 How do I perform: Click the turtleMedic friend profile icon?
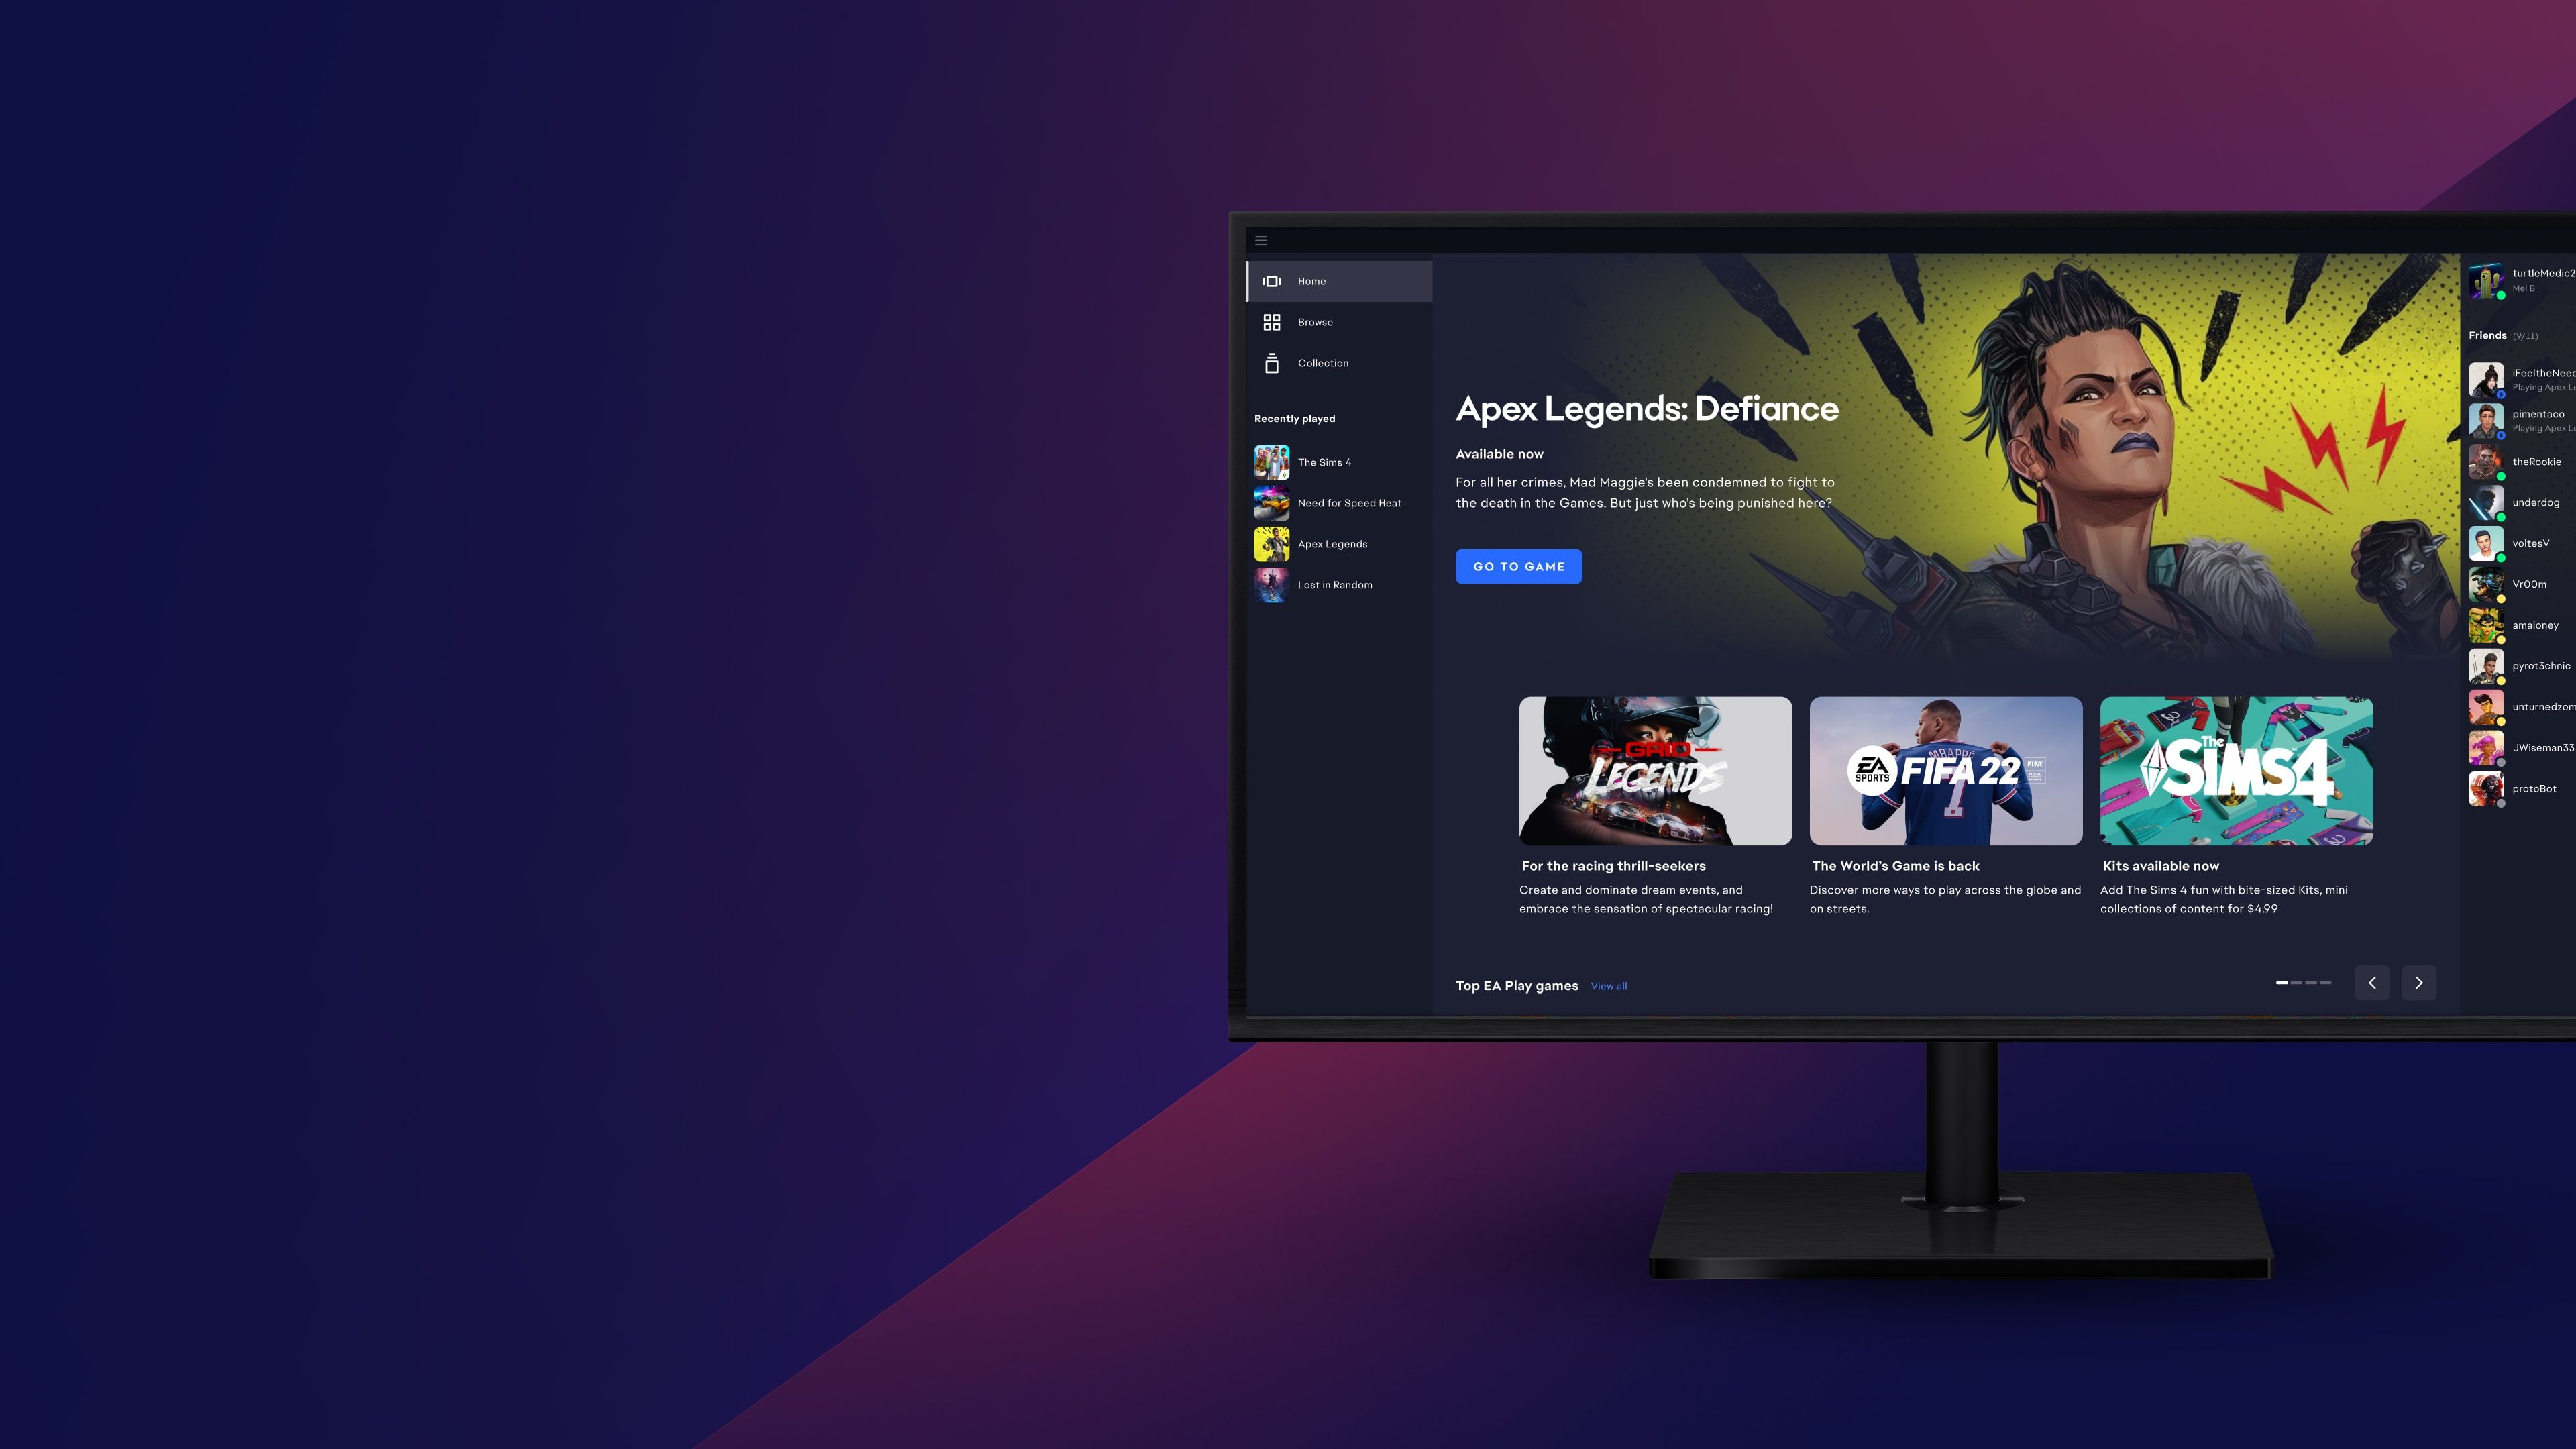coord(2485,280)
